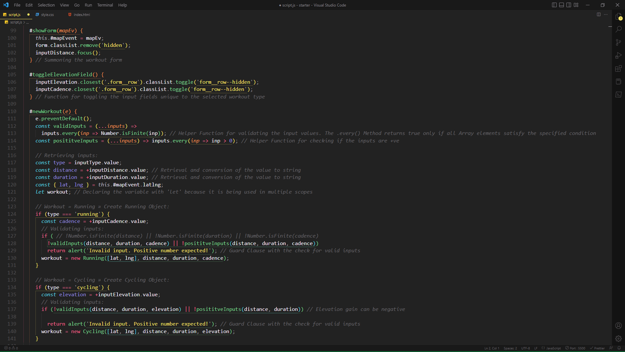This screenshot has height=352, width=625.
Task: Click the Split Editor Right icon
Action: pyautogui.click(x=599, y=15)
